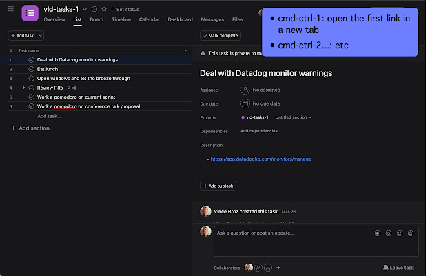The width and height of the screenshot is (441, 276).
Task: Complete 'Open windows and let the breeze through'
Action: 32,78
